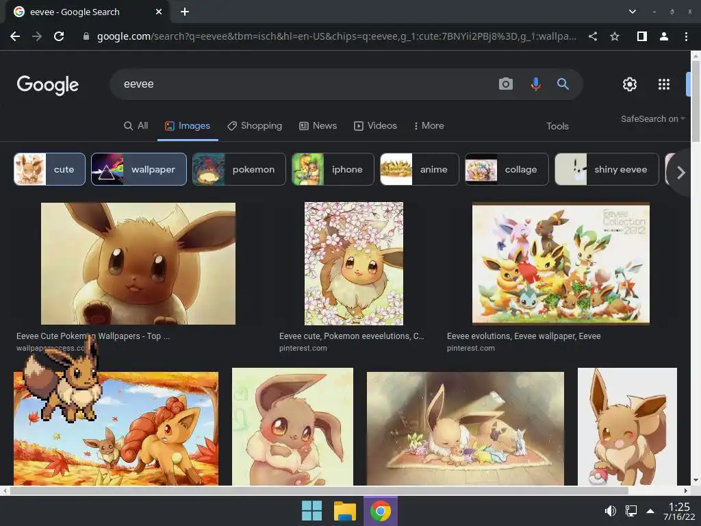Switch to the Shopping tab
Screen dimensions: 701x526
[255, 126]
